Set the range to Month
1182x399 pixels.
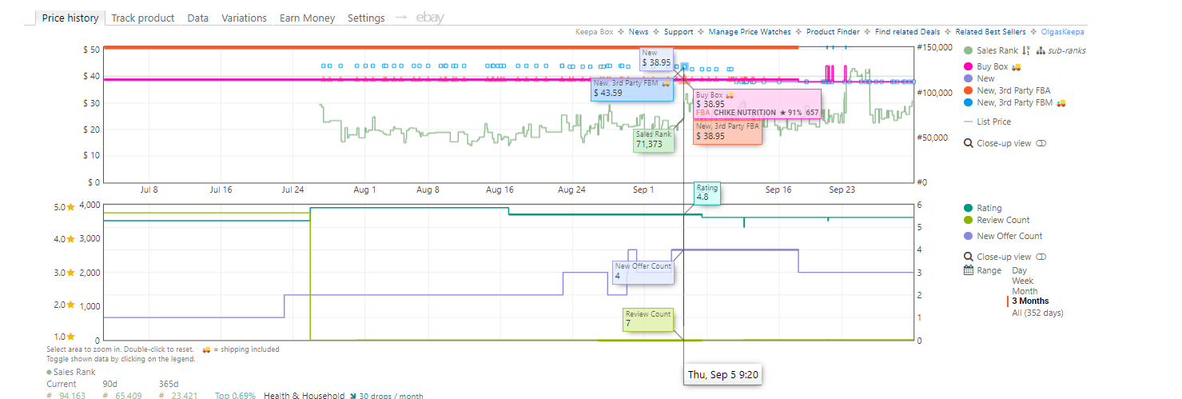tap(1025, 291)
